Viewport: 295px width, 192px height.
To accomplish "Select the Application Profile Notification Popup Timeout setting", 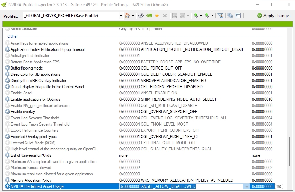I will point(48,49).
